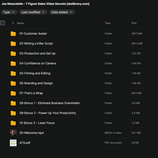Click the 00-Welcome.mp4 file name

click(x=32, y=133)
